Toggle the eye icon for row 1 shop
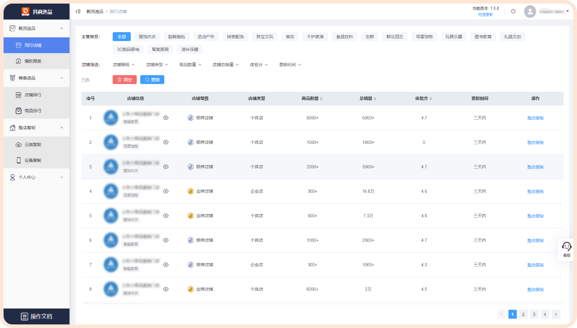This screenshot has height=328, width=577. point(166,118)
